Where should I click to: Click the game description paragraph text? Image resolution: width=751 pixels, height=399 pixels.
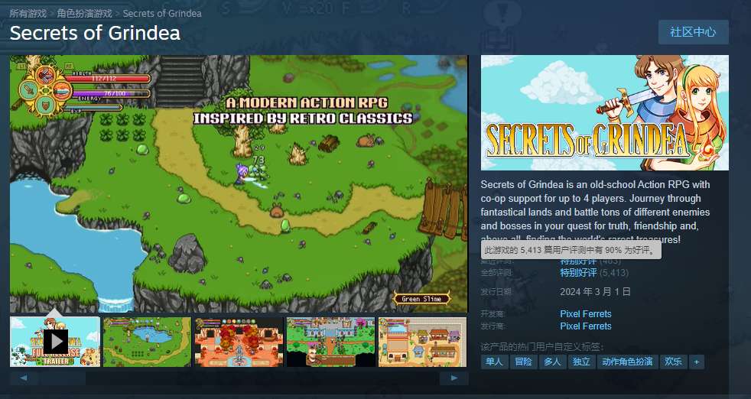tap(595, 212)
